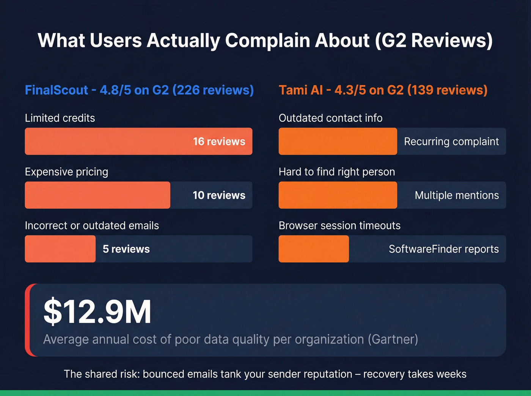Click the 'Hard to find right person' label
531x396 pixels.
coord(337,172)
